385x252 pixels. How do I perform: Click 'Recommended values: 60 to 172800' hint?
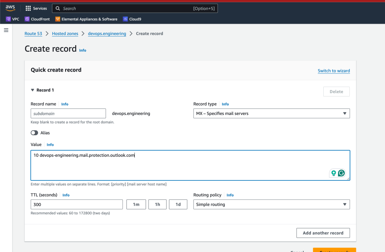click(x=70, y=213)
